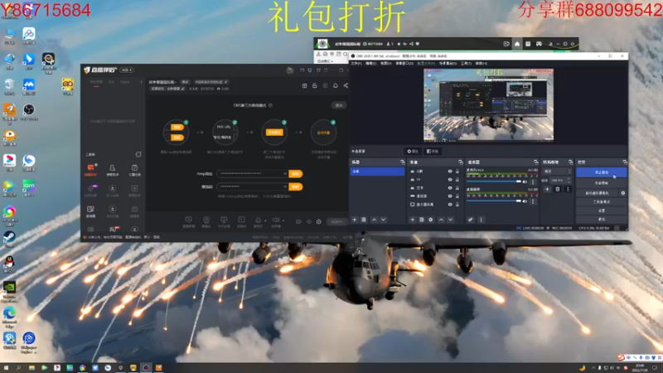
Task: Click the blue 停止推流 button in OBS Controls
Action: coord(602,172)
